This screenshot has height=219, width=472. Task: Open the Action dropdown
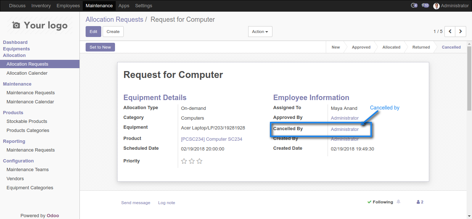click(260, 32)
